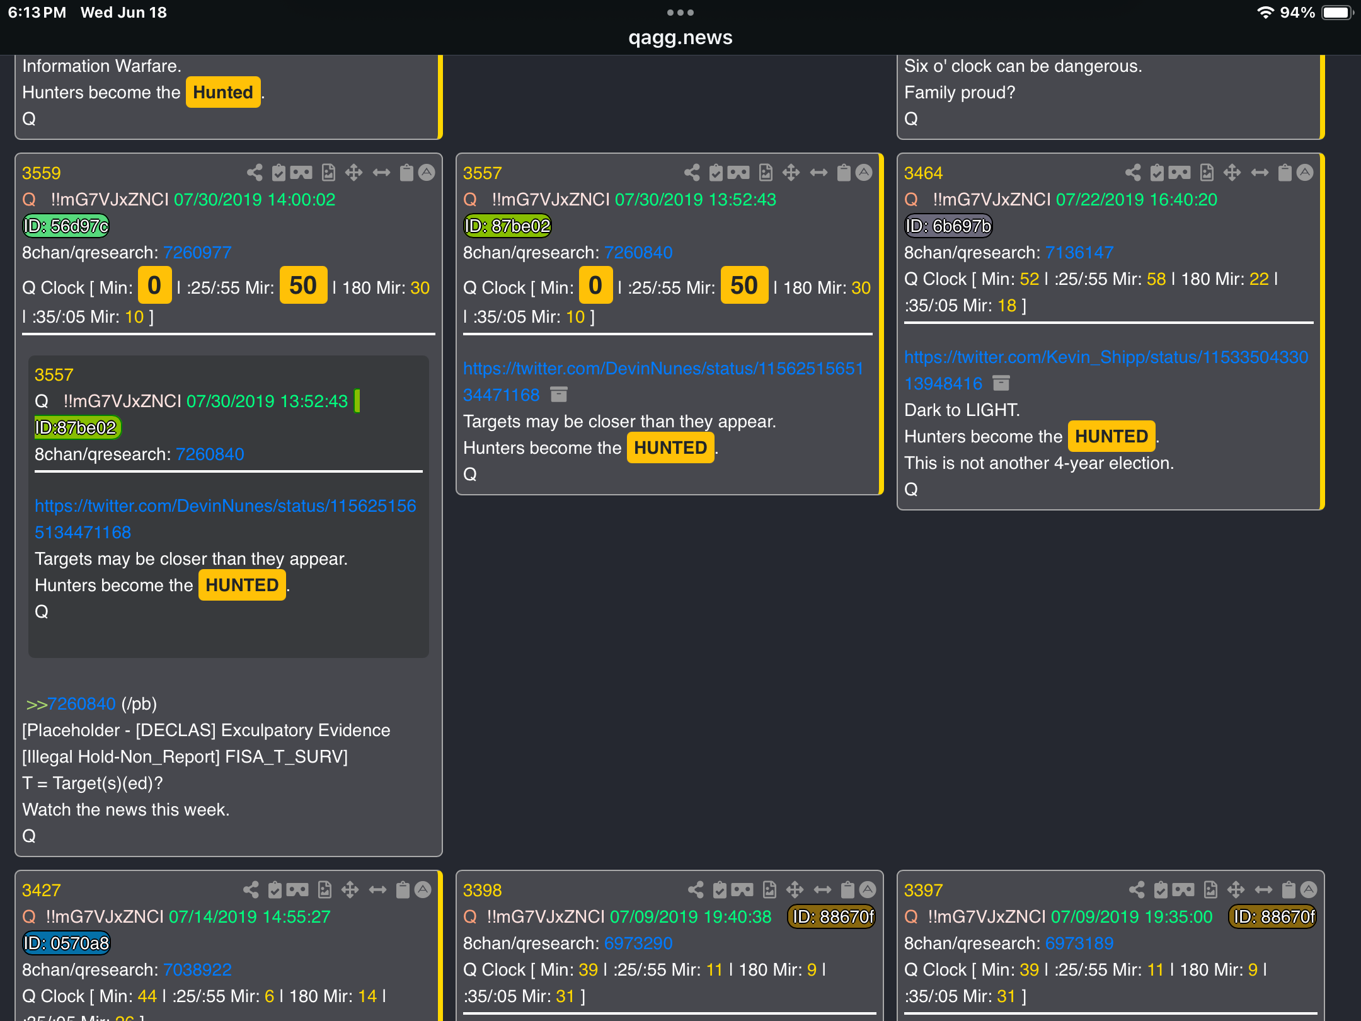Viewport: 1361px width, 1021px height.
Task: Open archive icon beside the DevinNunes tweet link
Action: click(559, 395)
